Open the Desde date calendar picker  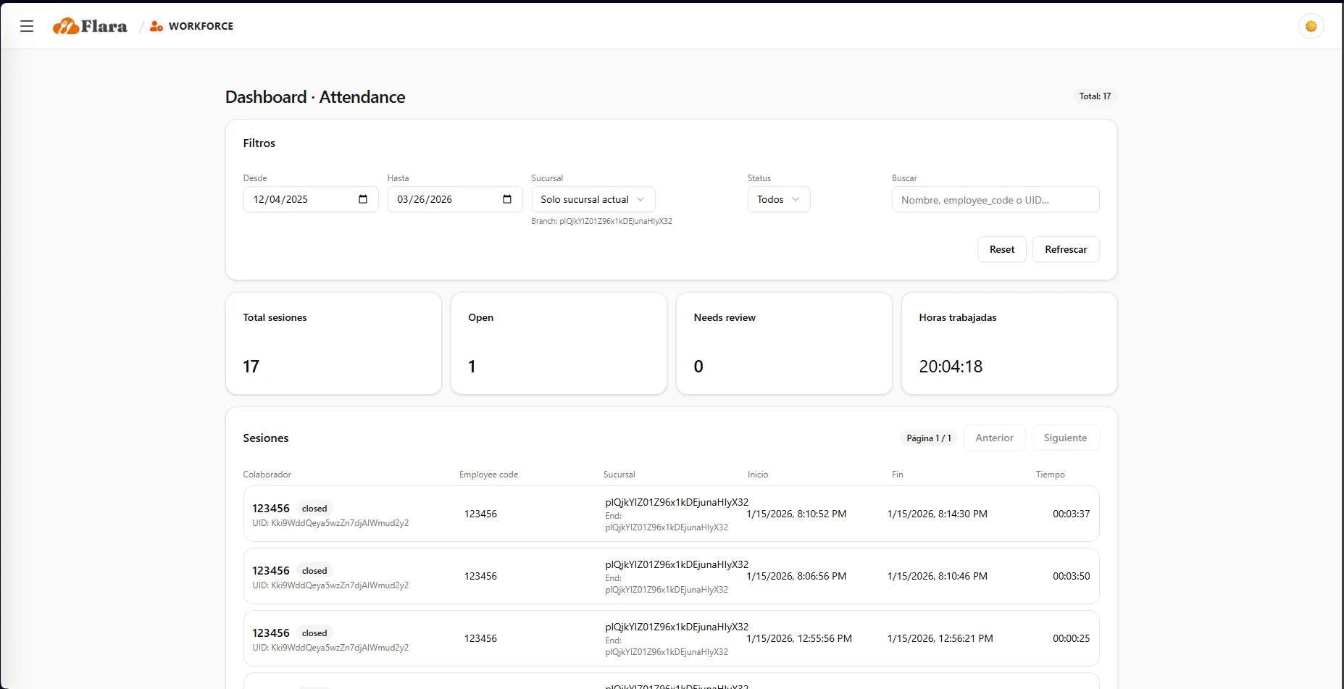[x=363, y=199]
